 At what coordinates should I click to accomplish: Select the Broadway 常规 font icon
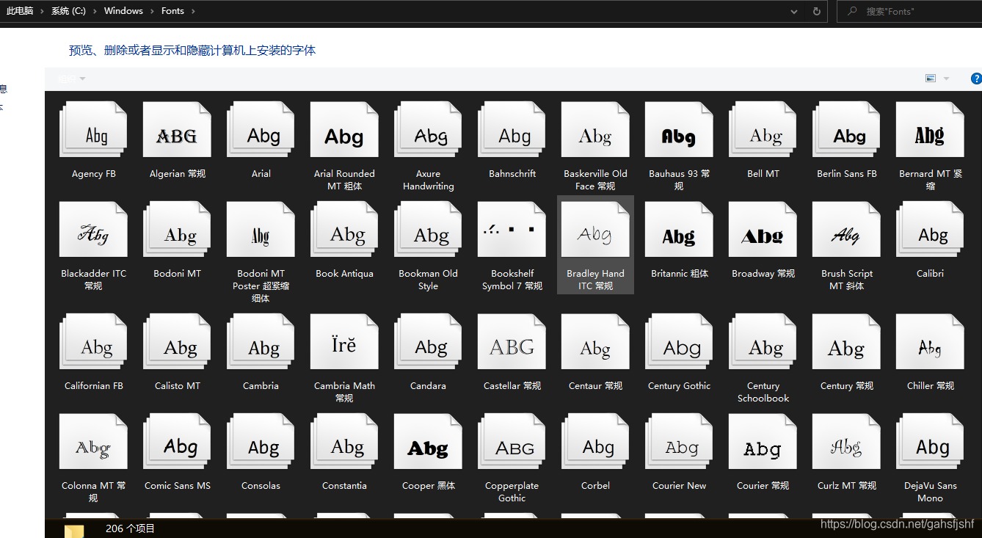pyautogui.click(x=763, y=230)
